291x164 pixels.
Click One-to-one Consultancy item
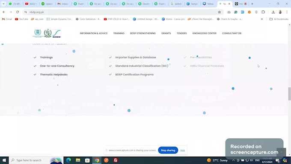coord(57,66)
